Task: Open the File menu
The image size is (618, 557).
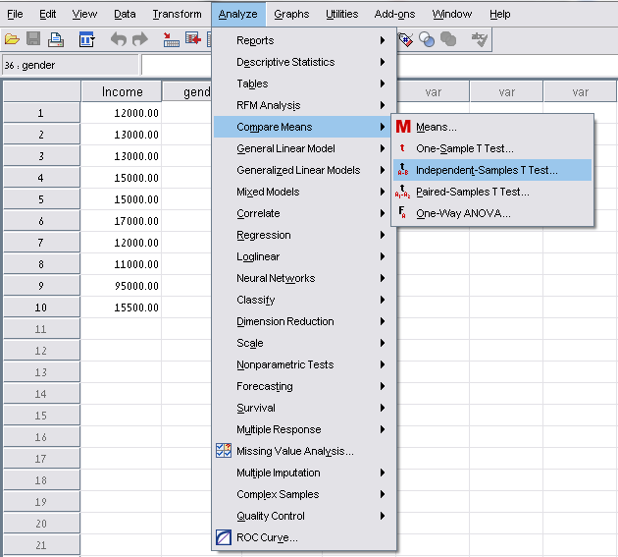Action: click(x=15, y=14)
